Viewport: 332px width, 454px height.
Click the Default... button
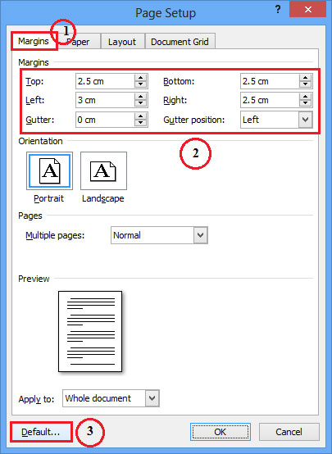point(41,432)
